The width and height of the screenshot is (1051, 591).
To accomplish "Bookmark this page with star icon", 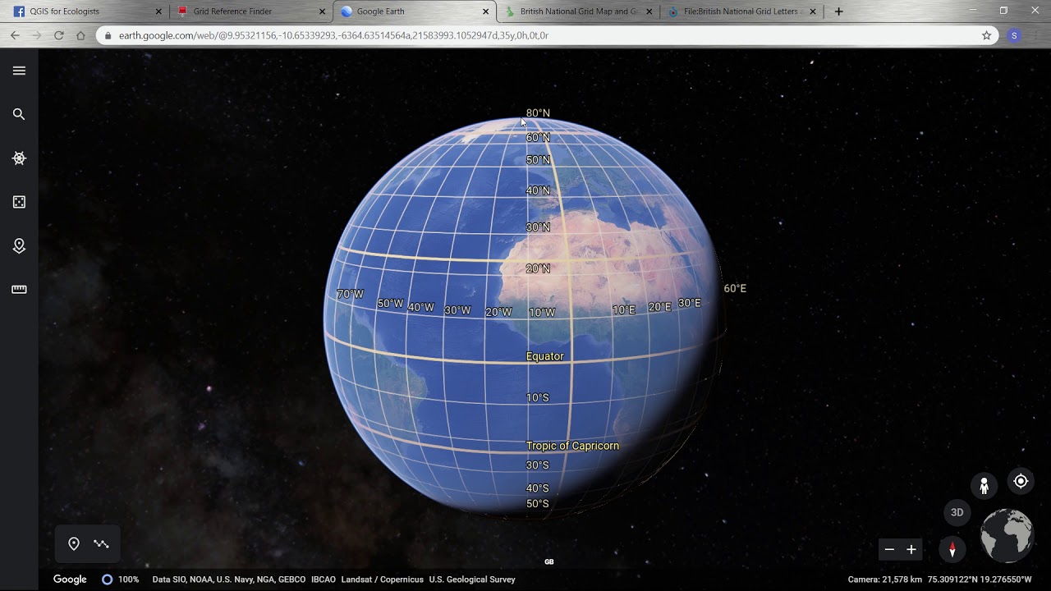I will coord(986,35).
